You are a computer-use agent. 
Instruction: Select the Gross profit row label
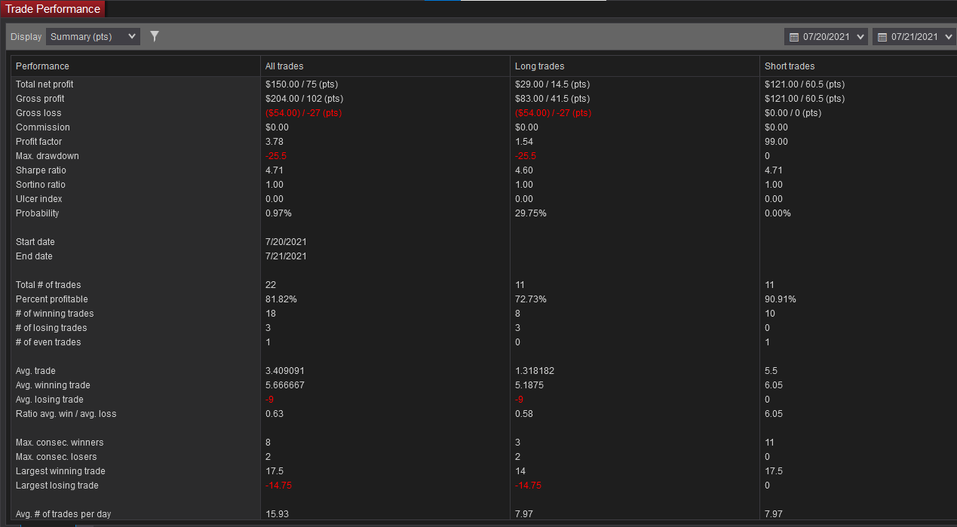point(40,99)
